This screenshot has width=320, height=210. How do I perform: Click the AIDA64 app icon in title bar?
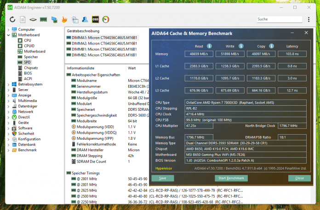pyautogui.click(x=10, y=7)
